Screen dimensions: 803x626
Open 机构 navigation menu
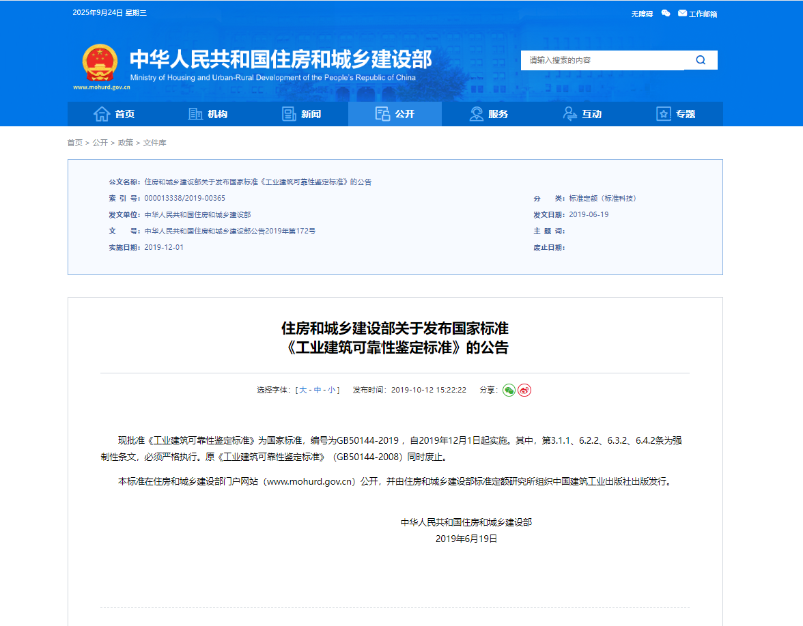[x=208, y=114]
